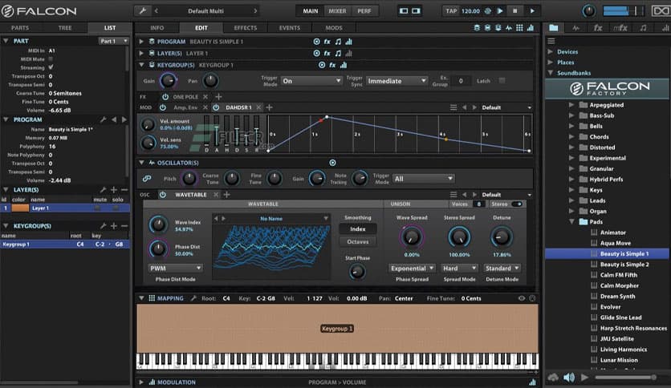The image size is (671, 388).
Task: Toggle browser preview speaker icon
Action: (569, 377)
